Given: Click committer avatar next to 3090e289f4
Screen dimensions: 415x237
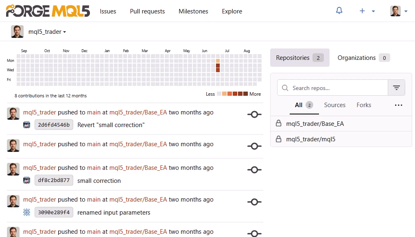Looking at the screenshot, I should coord(27,213).
